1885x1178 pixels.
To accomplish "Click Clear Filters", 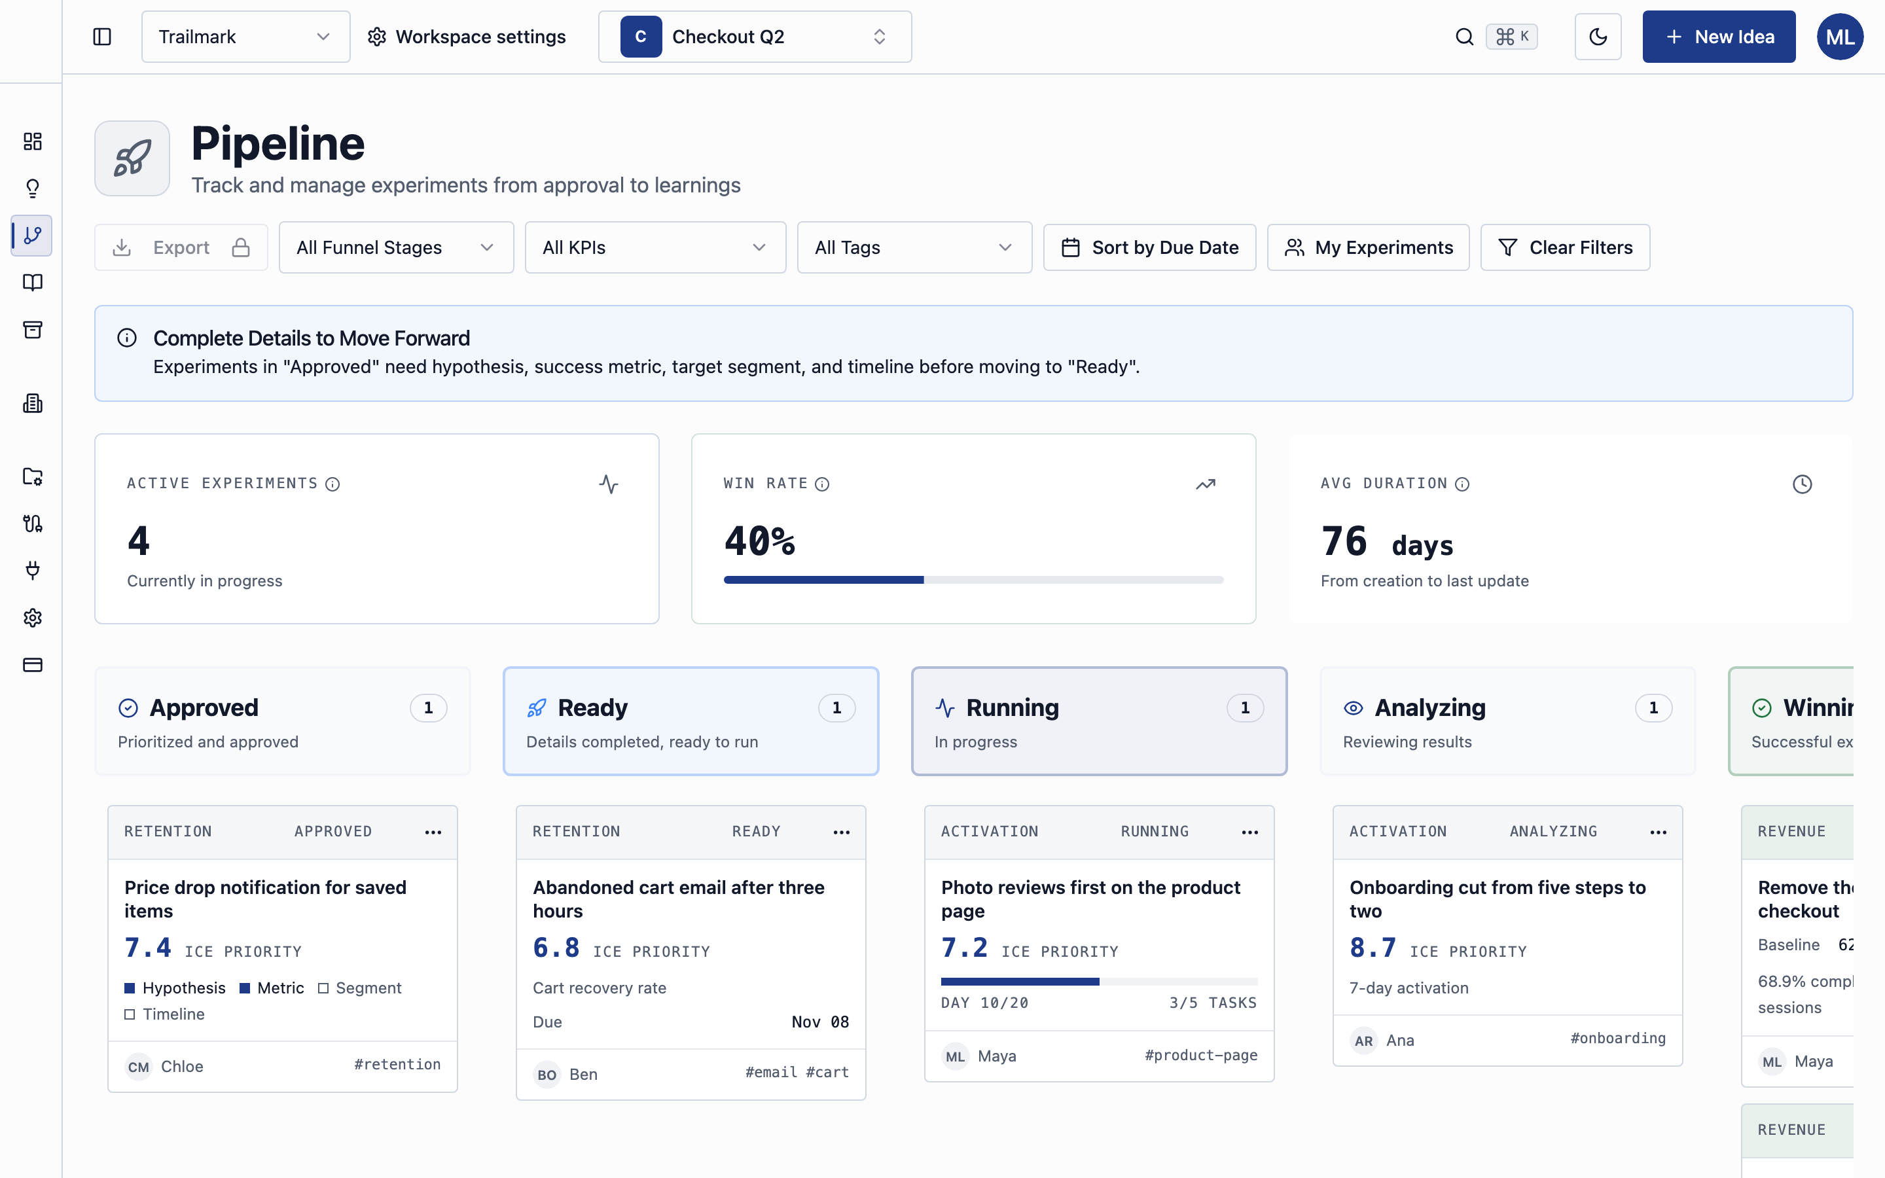I will click(1565, 248).
